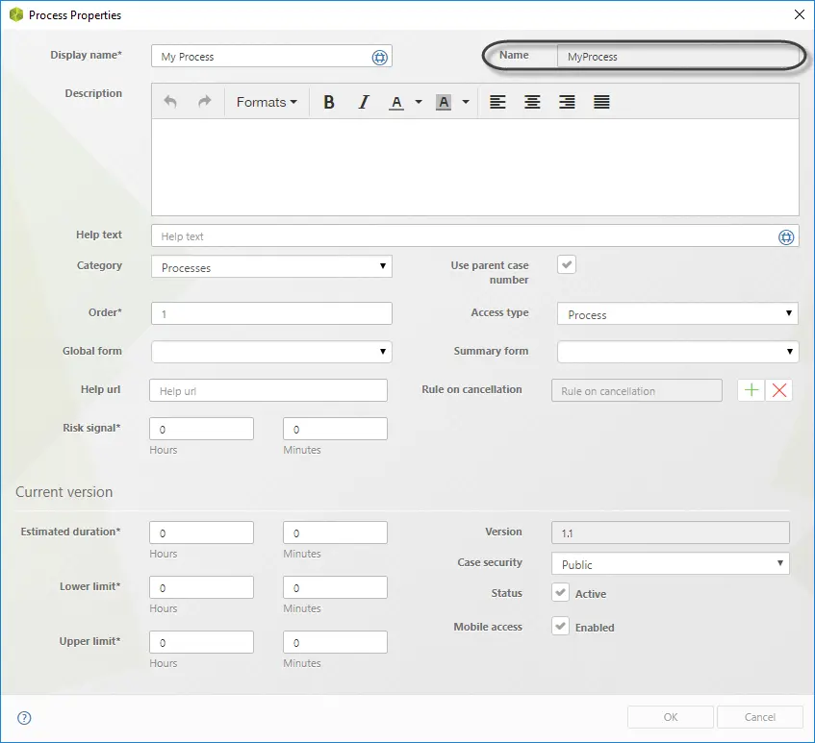Click the Upper limit Minutes field
This screenshot has width=815, height=743.
pos(335,642)
